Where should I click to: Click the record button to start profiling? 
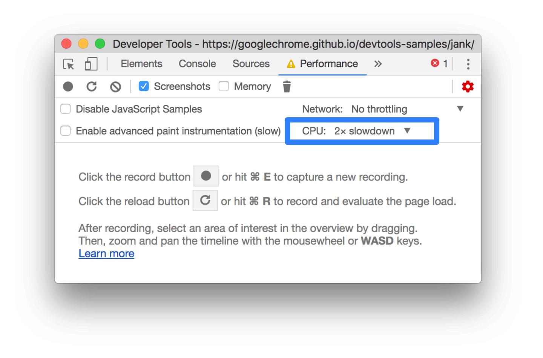click(x=68, y=86)
